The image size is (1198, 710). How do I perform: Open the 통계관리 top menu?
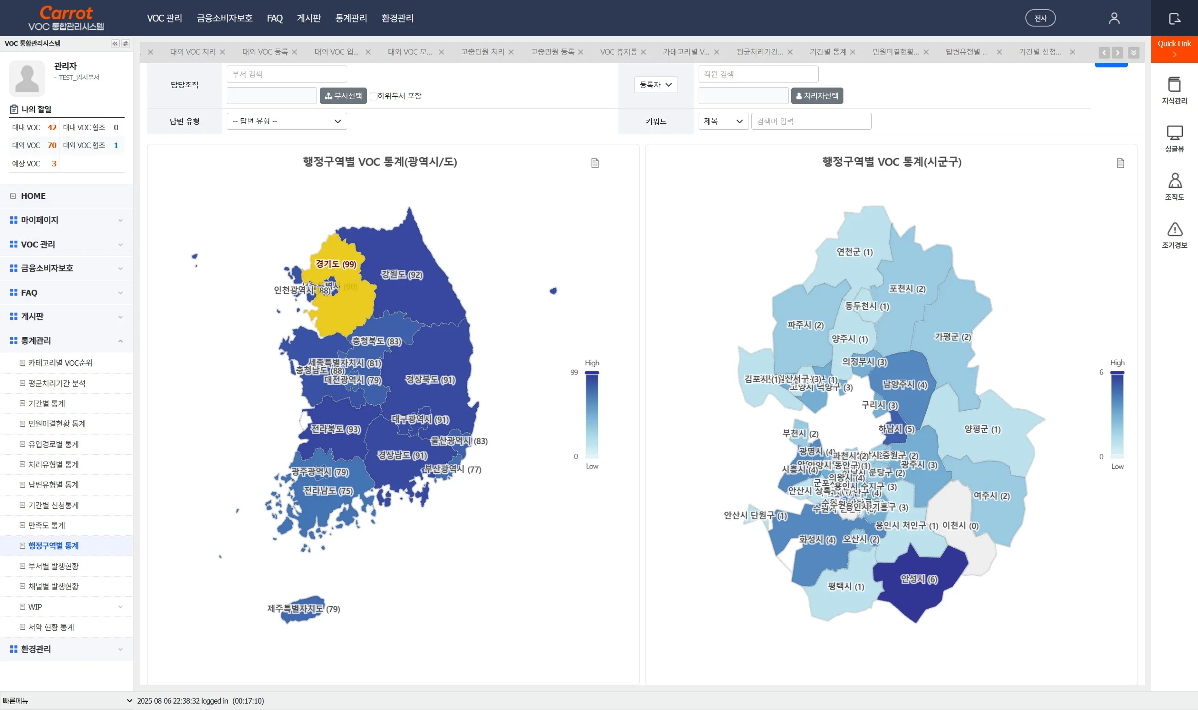click(x=351, y=18)
